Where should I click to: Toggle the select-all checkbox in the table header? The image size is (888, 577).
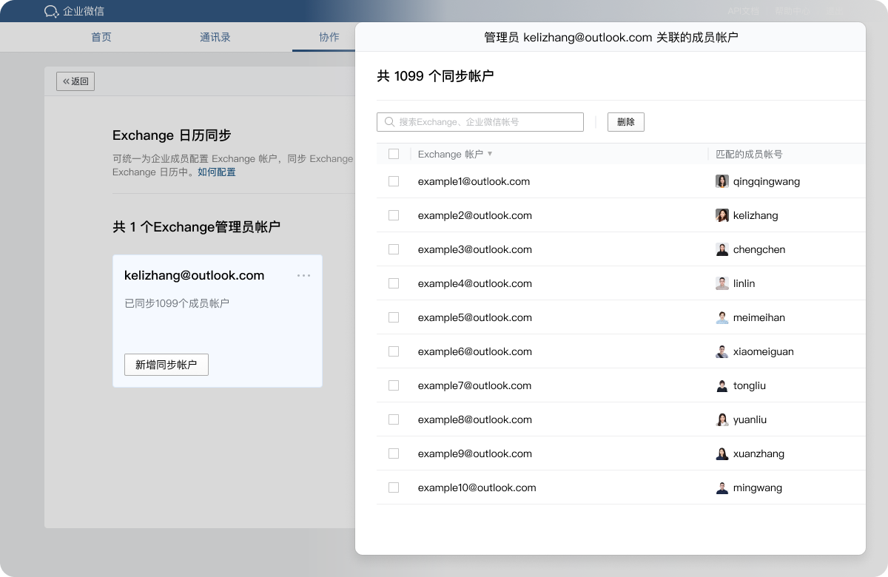(394, 154)
